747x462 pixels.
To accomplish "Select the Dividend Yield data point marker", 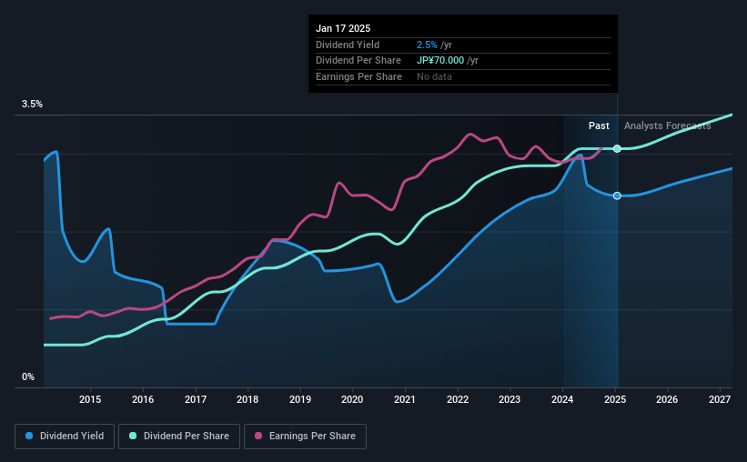I will pyautogui.click(x=617, y=196).
